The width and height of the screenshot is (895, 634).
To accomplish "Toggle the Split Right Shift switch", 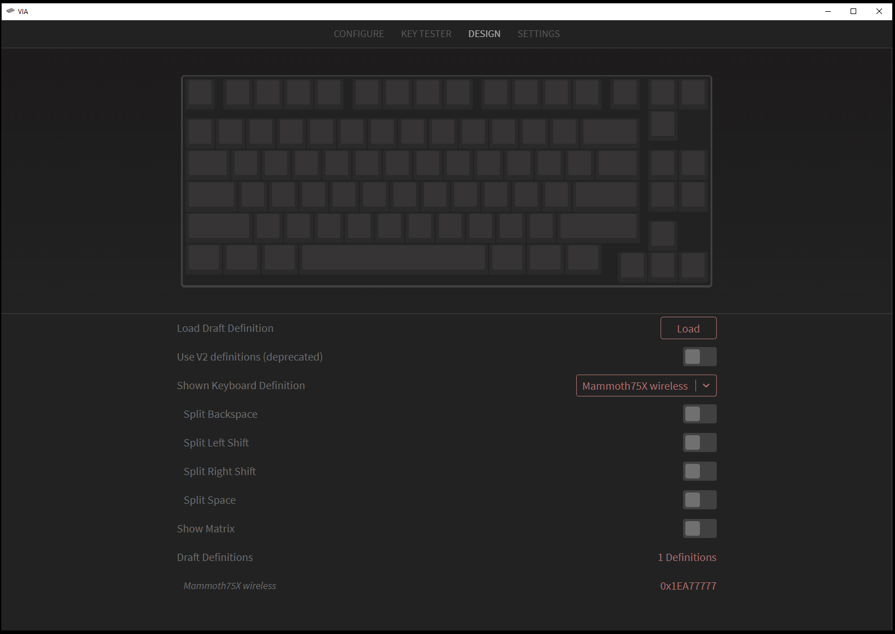I will point(699,471).
